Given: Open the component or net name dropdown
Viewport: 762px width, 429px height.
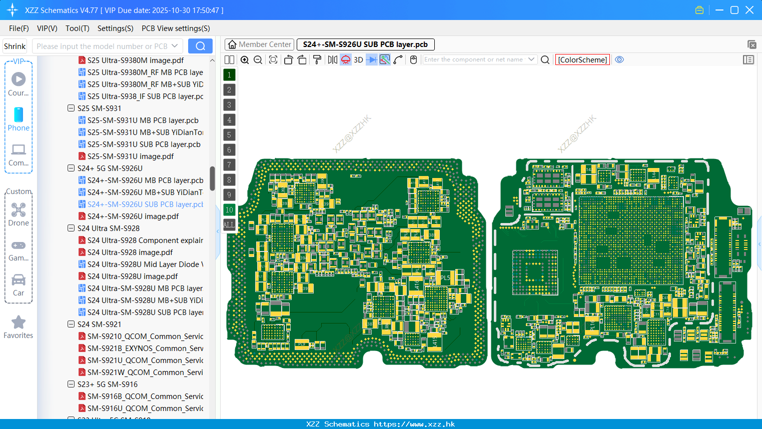Looking at the screenshot, I should 531,59.
